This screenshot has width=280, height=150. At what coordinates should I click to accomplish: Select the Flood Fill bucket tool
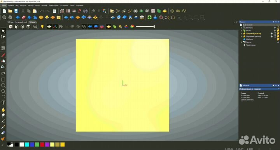click(x=3, y=61)
